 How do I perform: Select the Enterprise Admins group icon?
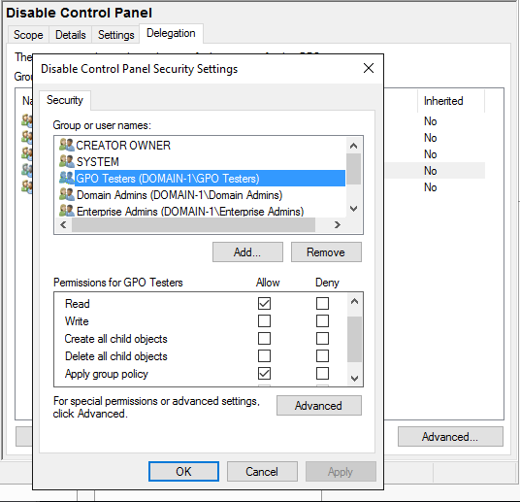(67, 211)
